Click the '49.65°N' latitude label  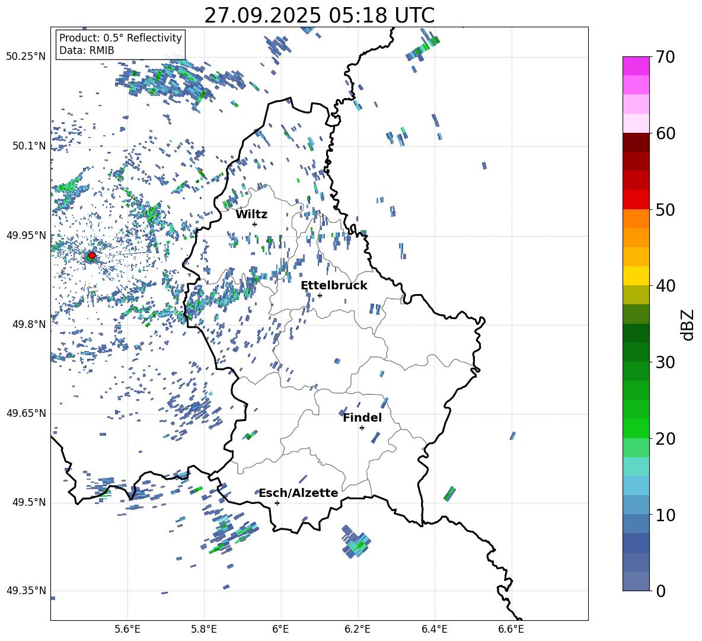pyautogui.click(x=26, y=413)
